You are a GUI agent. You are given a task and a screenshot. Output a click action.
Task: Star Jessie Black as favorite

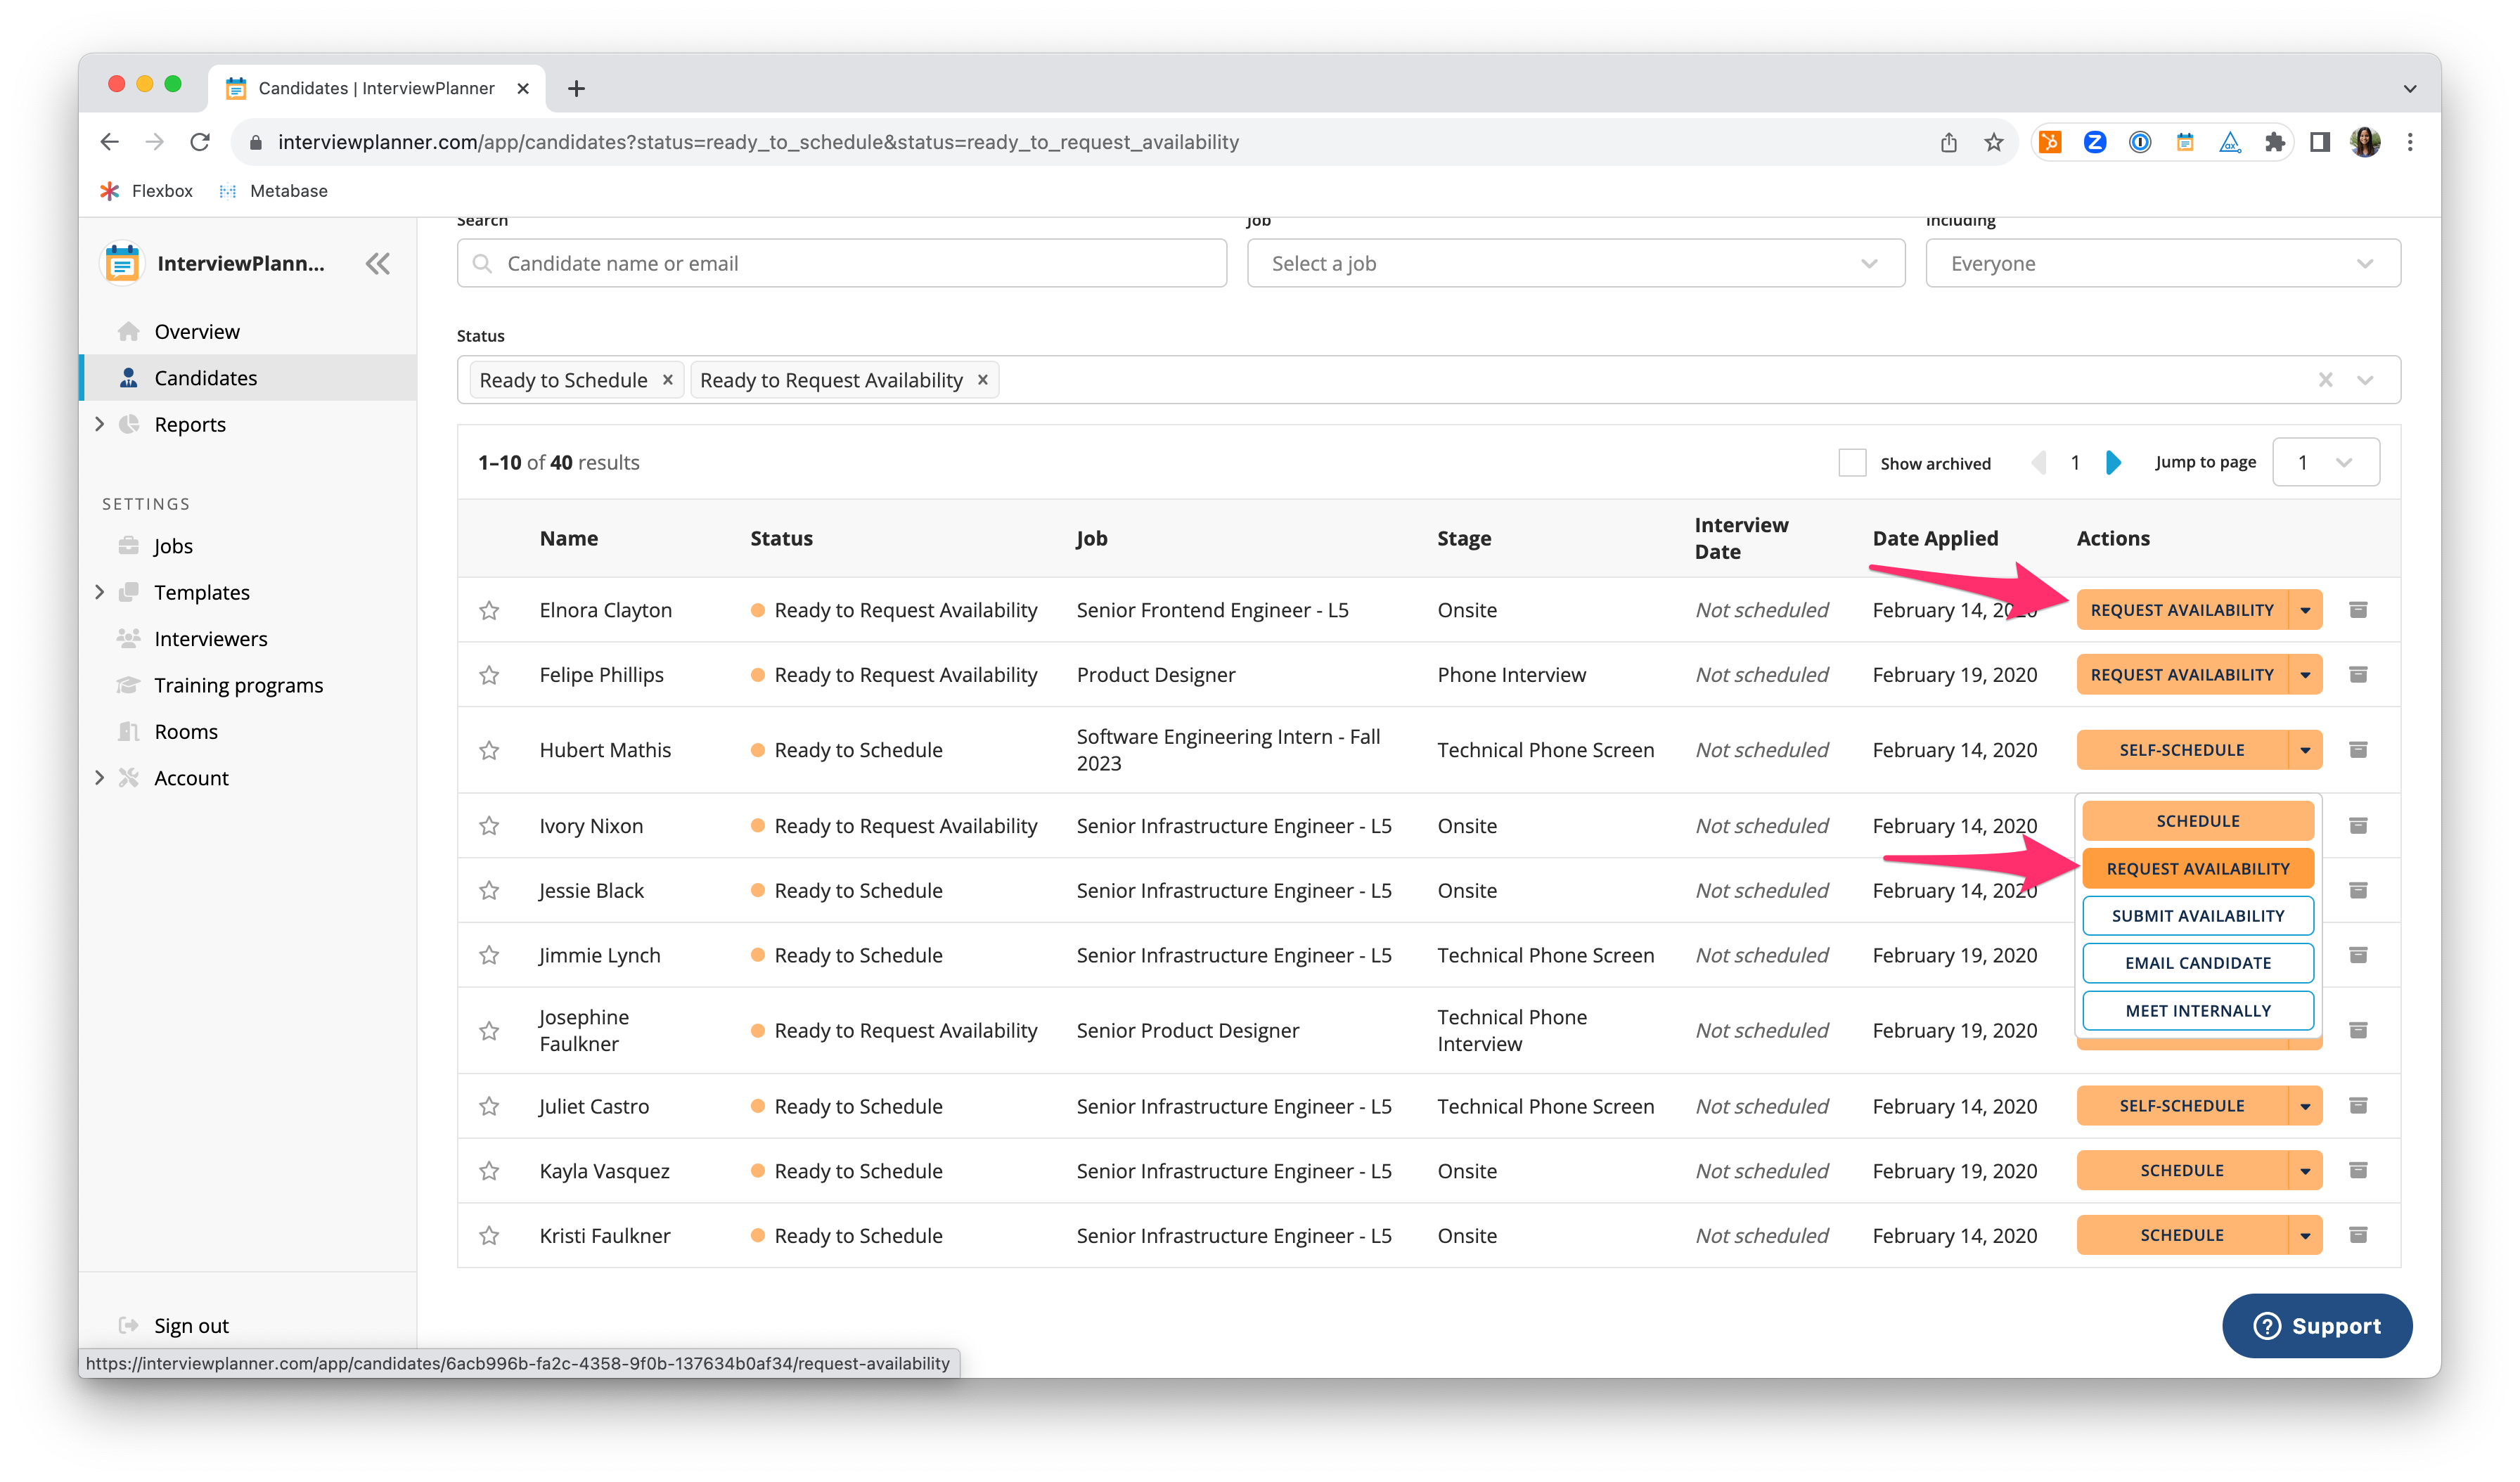[489, 890]
